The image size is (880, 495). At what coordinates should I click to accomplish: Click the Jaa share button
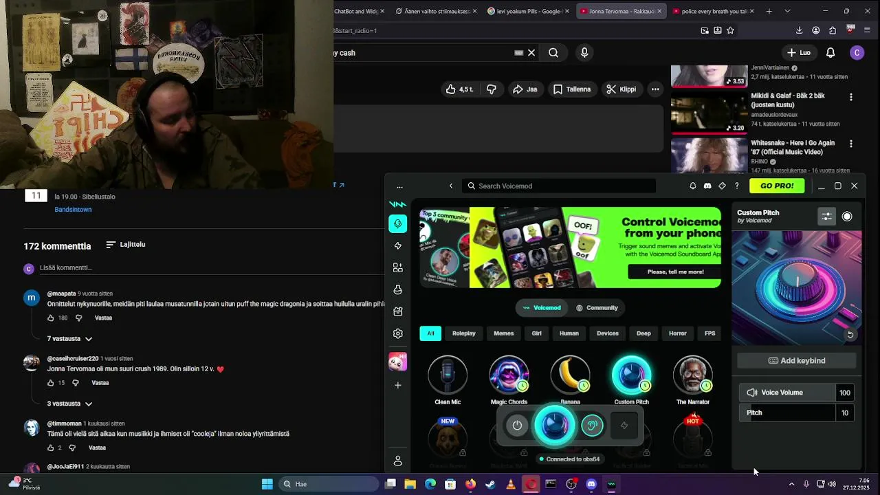pos(525,89)
